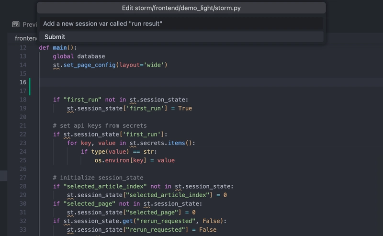383x236 pixels.
Task: Select the green change marker beside line 16
Action: tap(30, 87)
